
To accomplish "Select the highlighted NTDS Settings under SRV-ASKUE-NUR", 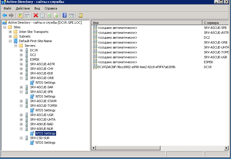I will (x=45, y=133).
